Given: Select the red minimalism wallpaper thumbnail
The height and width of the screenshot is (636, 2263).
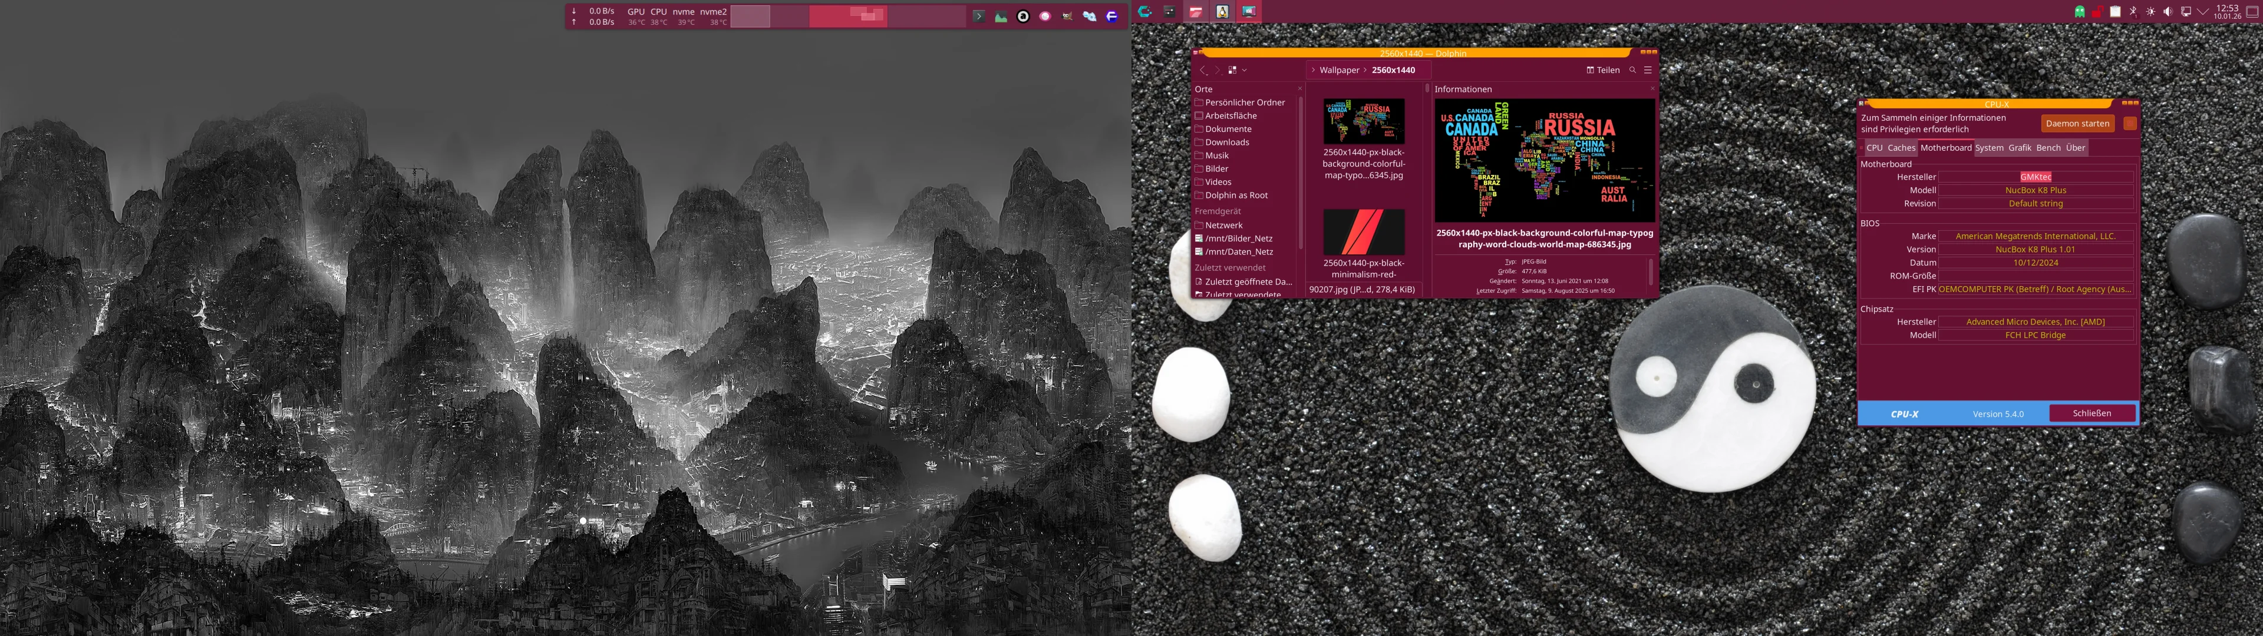Looking at the screenshot, I should (1364, 232).
